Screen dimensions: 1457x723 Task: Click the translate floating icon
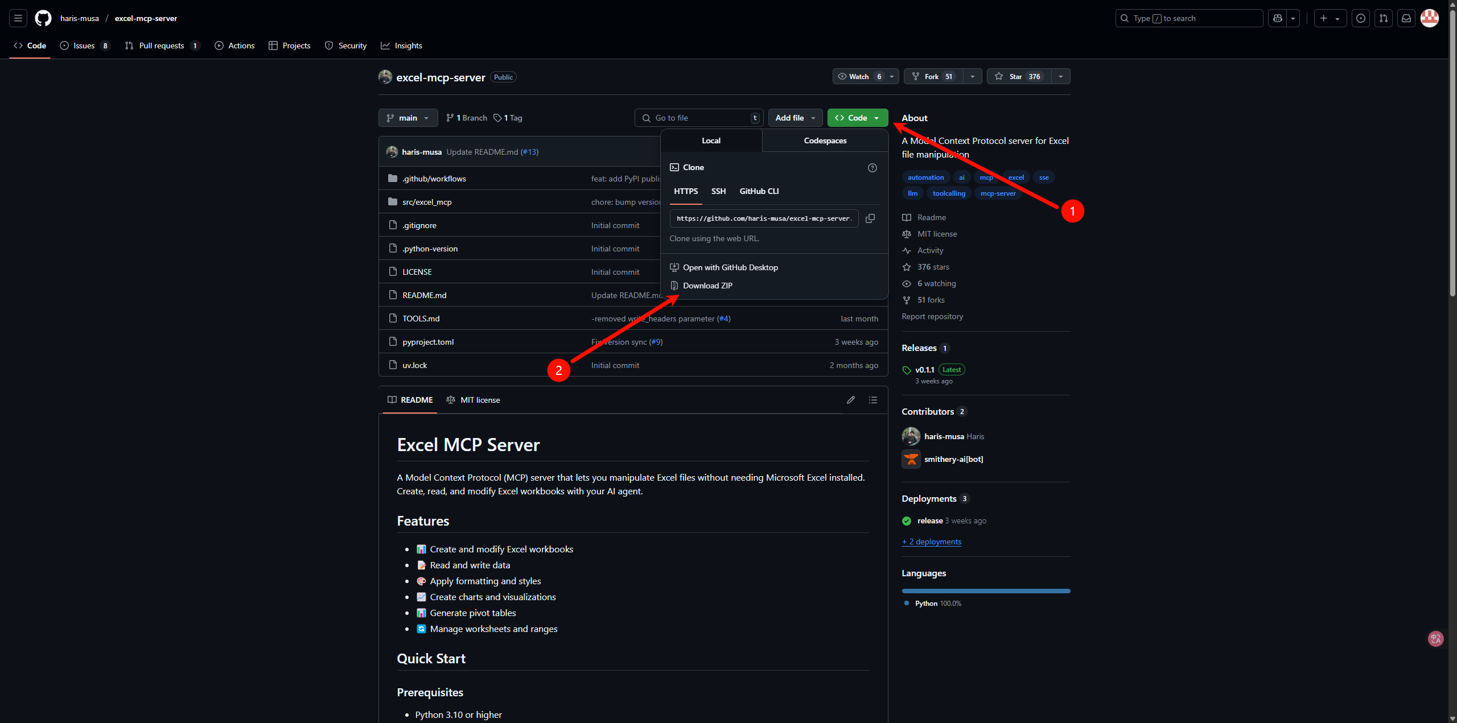[1436, 639]
